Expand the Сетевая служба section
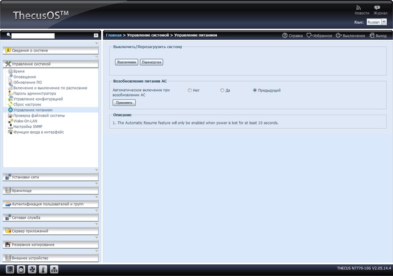The width and height of the screenshot is (393, 276). point(50,218)
